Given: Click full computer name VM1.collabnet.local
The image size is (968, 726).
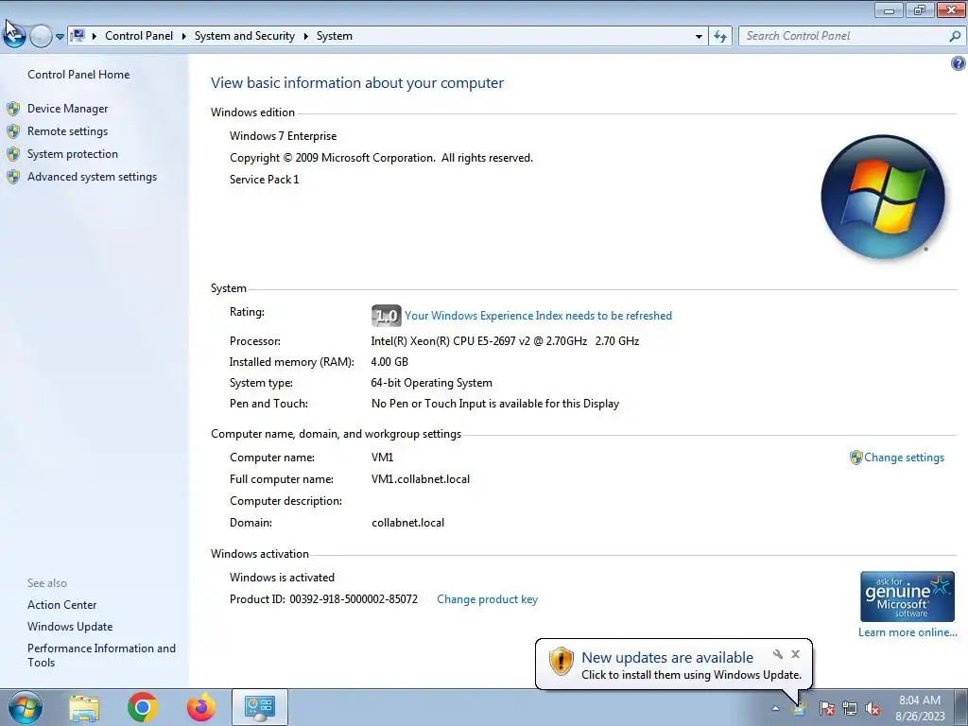Looking at the screenshot, I should tap(421, 479).
